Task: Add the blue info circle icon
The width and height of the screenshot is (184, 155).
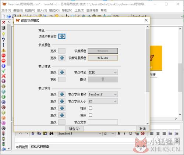Action: point(4,66)
